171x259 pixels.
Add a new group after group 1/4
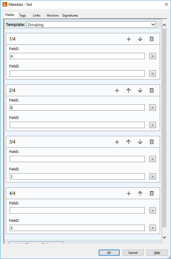(x=129, y=39)
